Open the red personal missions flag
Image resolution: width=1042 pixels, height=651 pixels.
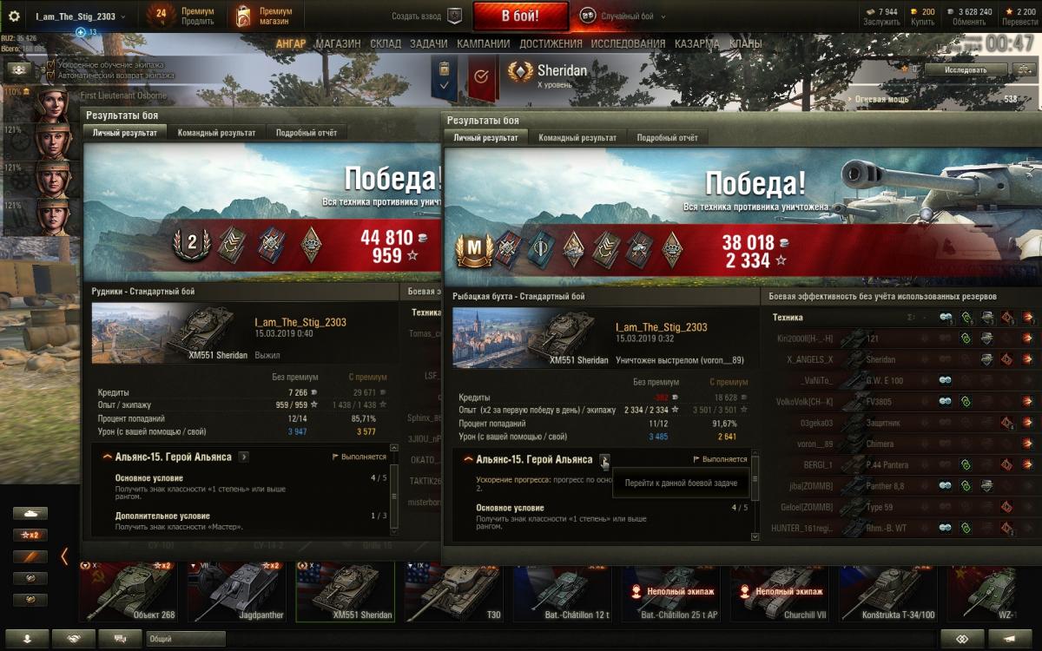(x=479, y=76)
